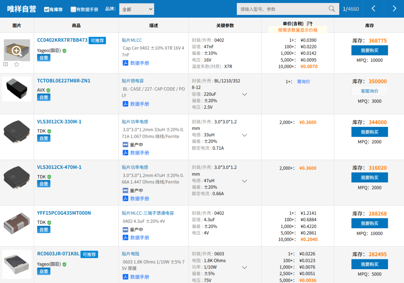Click the zoom magnifier on the capacitor image
404x283 pixels.
(17, 51)
